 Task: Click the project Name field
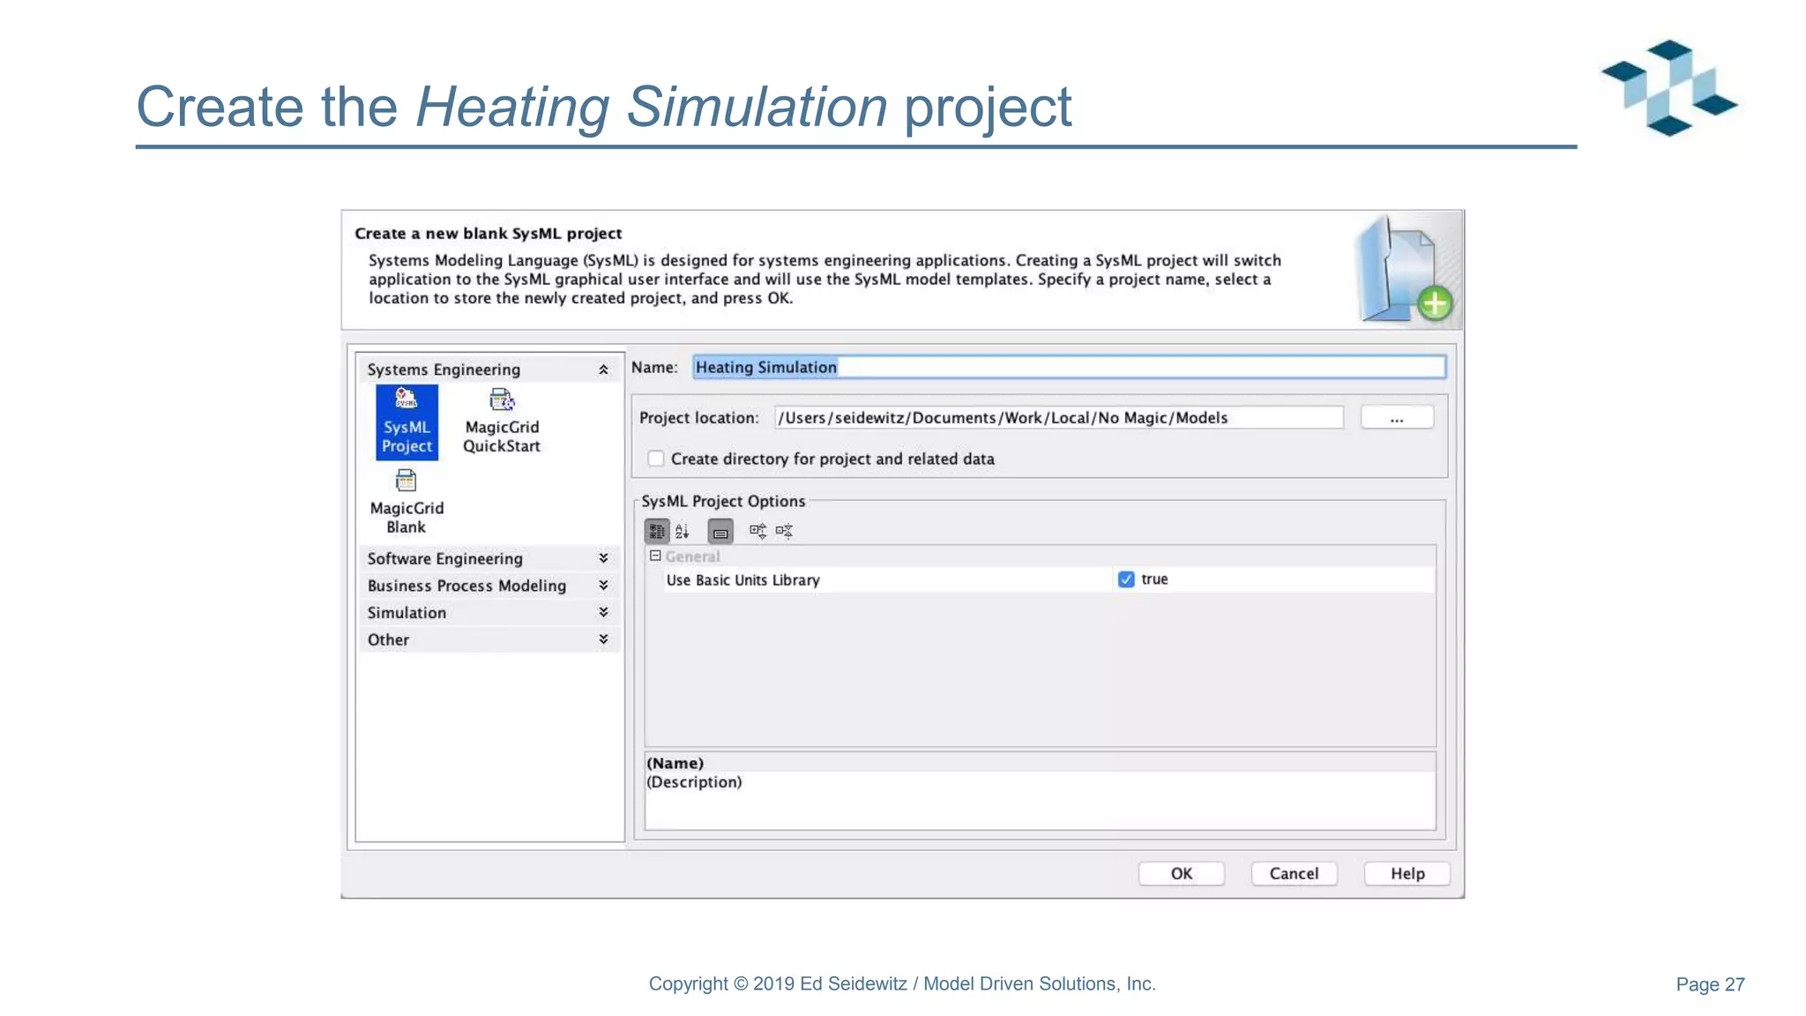(1069, 367)
